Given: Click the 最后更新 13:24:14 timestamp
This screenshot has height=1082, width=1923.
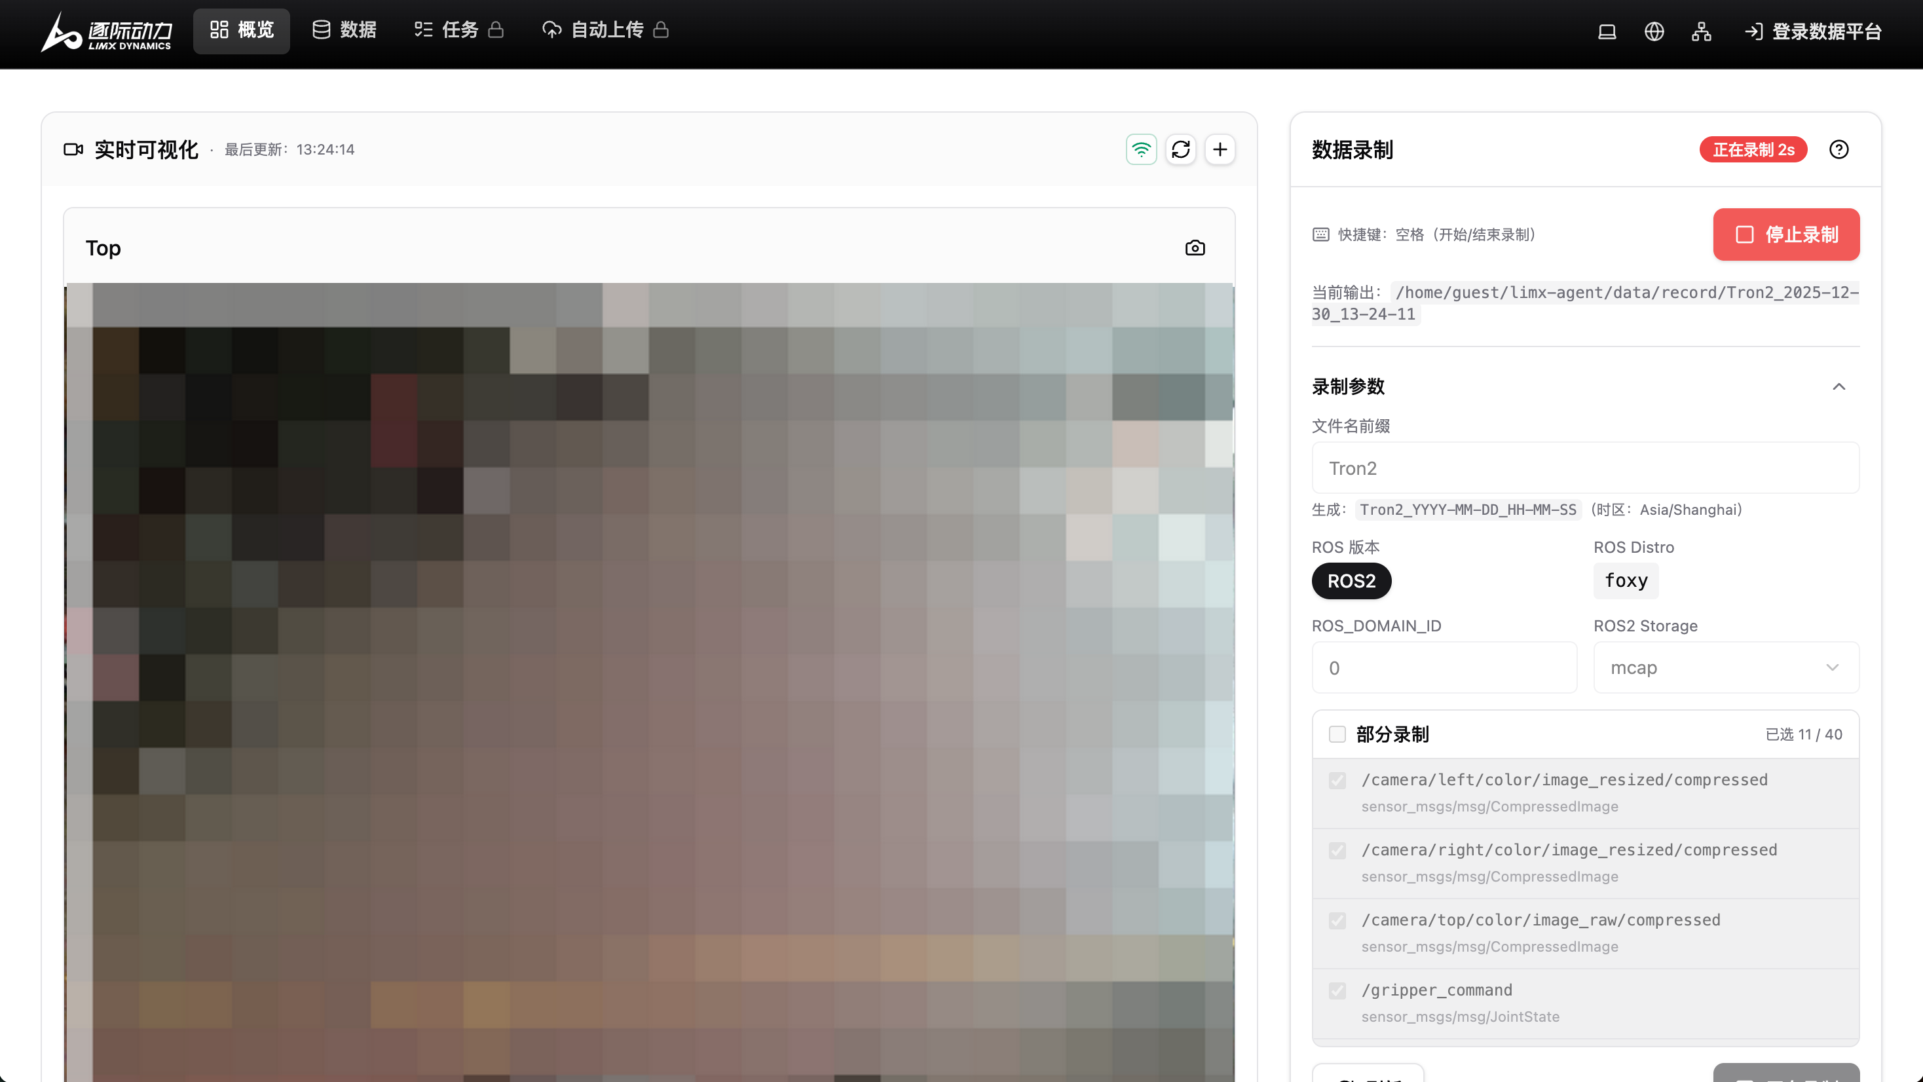Looking at the screenshot, I should (x=289, y=149).
